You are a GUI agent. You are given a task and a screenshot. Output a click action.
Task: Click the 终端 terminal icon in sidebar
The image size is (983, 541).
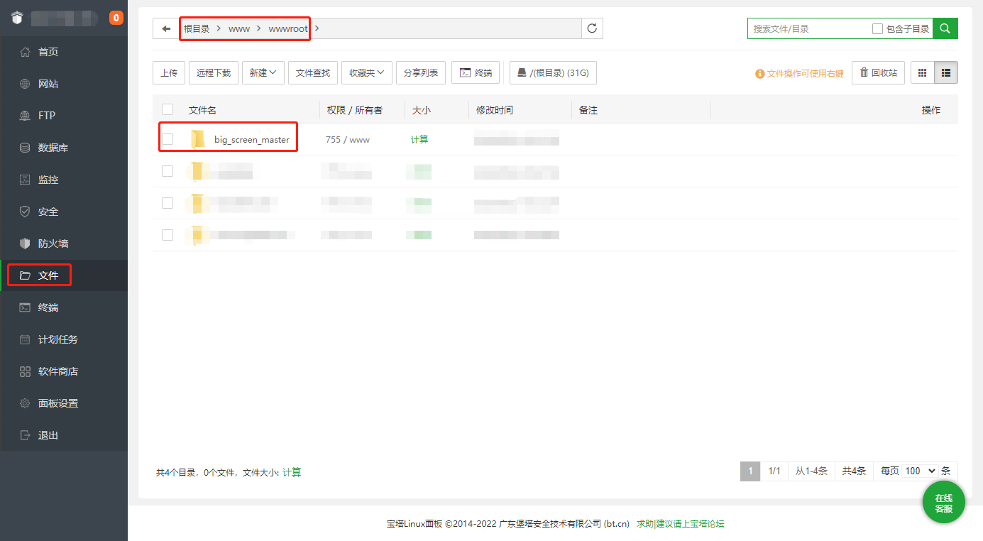[25, 307]
